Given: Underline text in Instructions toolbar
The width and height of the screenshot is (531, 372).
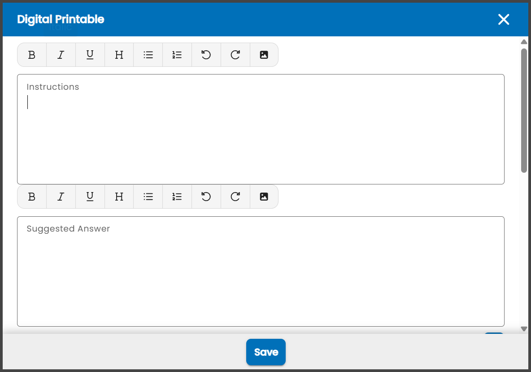Looking at the screenshot, I should (x=90, y=55).
